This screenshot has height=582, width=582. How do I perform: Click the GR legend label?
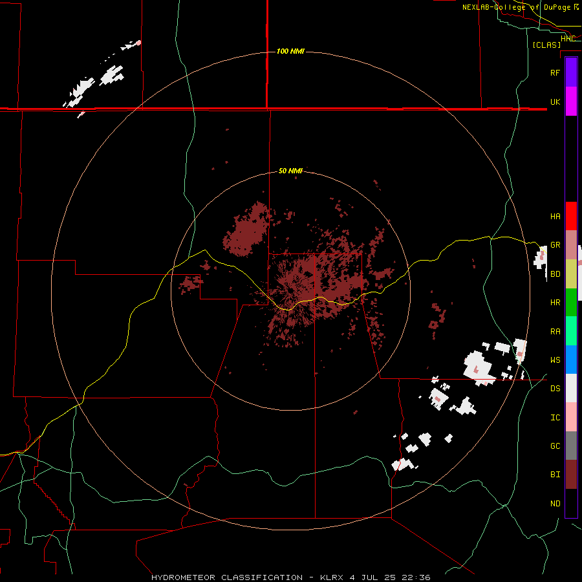pos(555,245)
